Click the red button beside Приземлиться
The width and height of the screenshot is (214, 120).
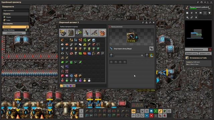[210, 50]
